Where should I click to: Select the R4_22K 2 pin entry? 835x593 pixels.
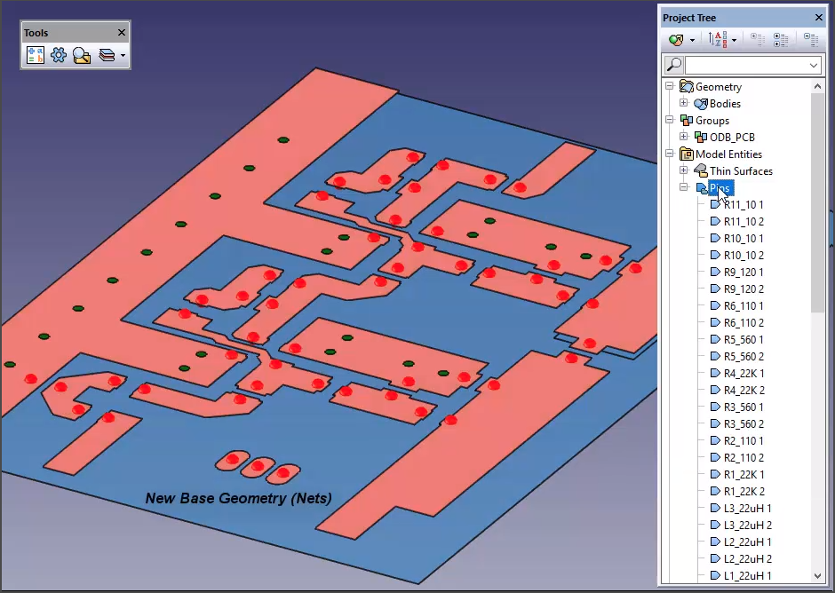(744, 391)
